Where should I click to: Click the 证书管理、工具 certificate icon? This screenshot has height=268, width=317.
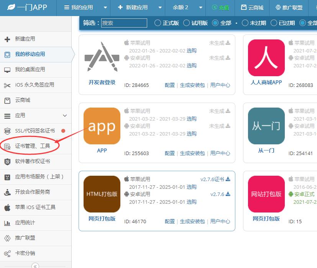pos(7,146)
